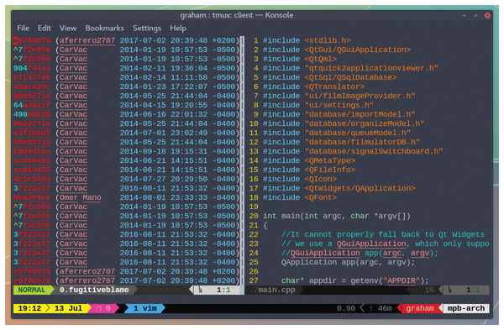
Task: Select the '1 vim' tmux window tab
Action: click(x=144, y=308)
